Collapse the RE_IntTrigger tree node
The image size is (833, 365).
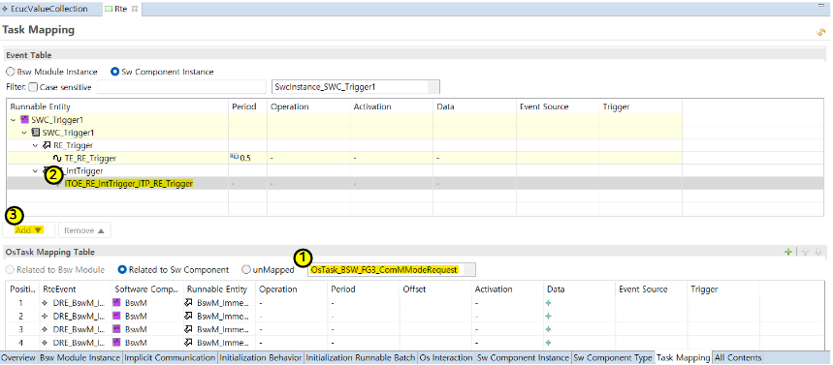pos(36,170)
